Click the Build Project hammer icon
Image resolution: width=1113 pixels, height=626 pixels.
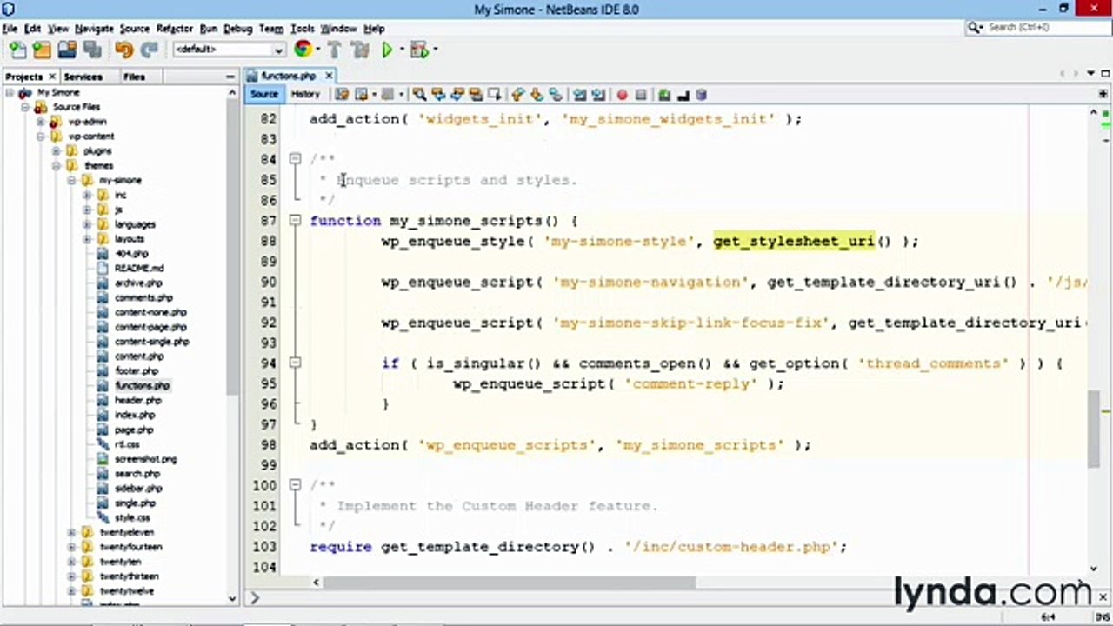click(337, 50)
